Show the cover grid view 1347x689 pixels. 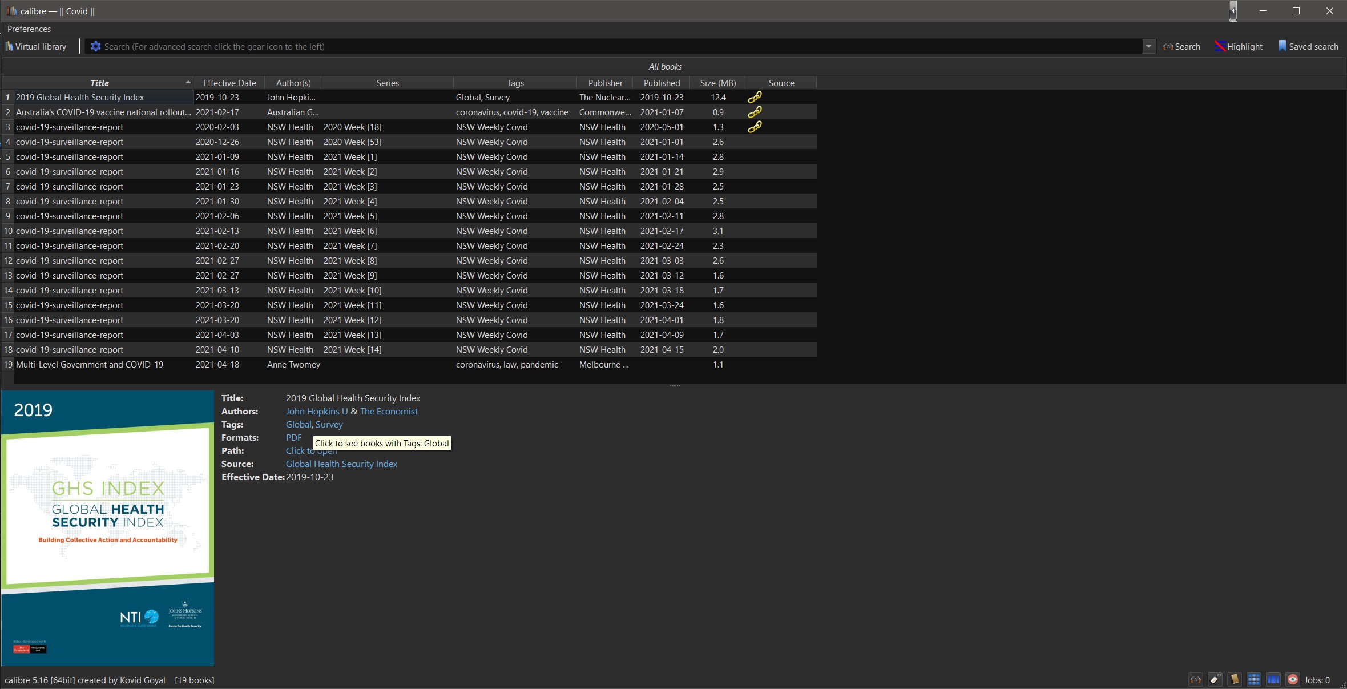1254,679
